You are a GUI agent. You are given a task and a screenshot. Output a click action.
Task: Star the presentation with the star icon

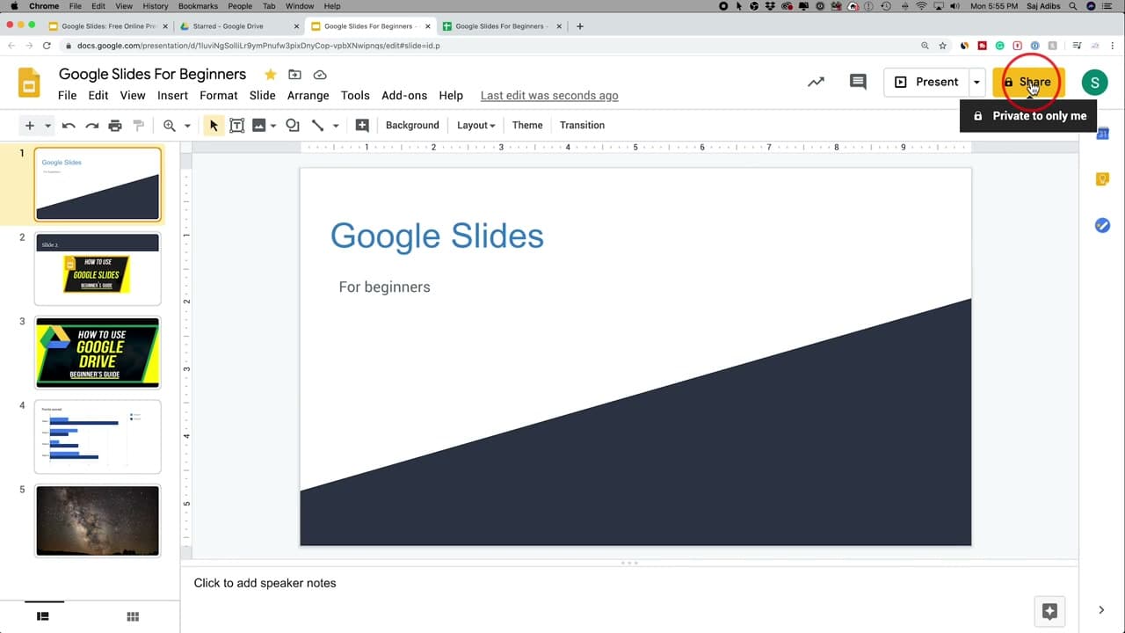click(271, 75)
